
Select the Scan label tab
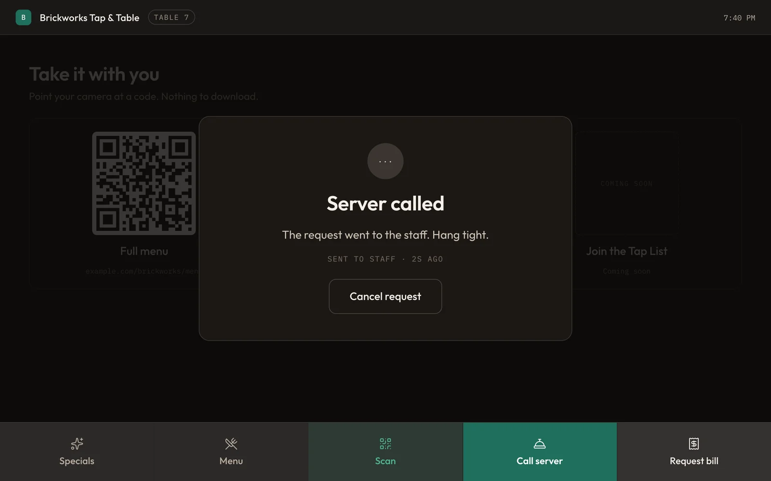coord(385,461)
